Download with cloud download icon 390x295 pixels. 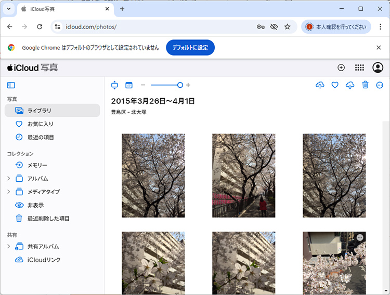350,85
